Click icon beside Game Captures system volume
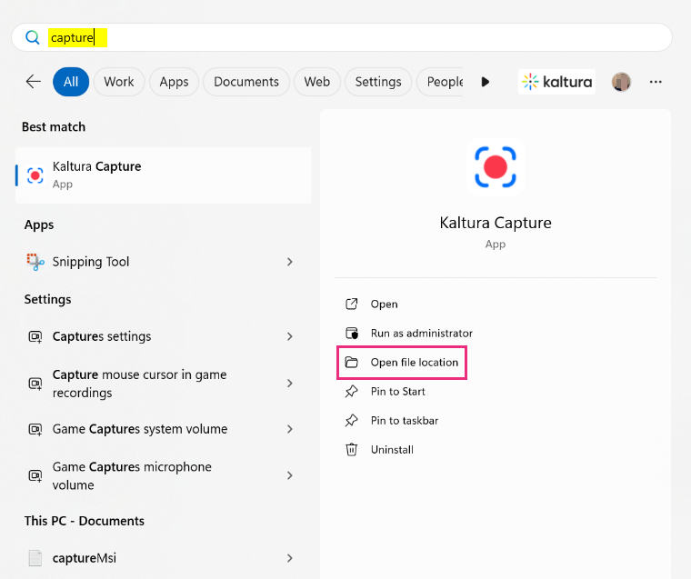 click(35, 429)
